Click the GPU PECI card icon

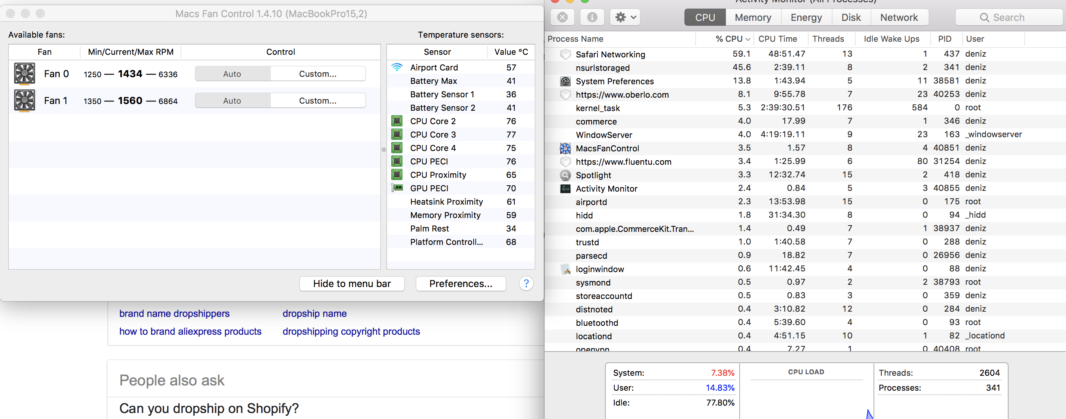tap(397, 188)
